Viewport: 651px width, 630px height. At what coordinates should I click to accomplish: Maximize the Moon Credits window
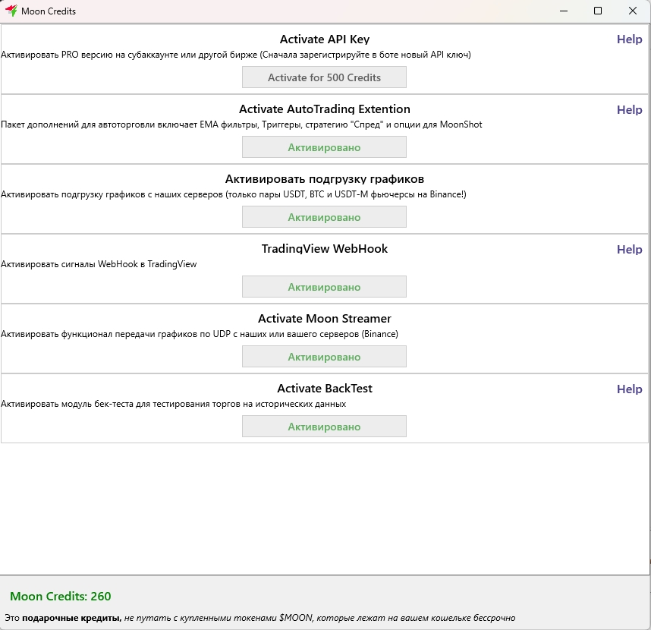(x=598, y=11)
